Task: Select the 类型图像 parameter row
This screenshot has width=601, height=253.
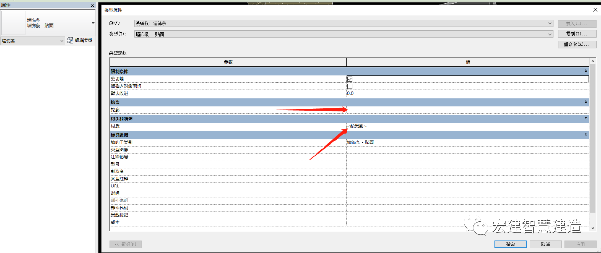Action: [349, 149]
